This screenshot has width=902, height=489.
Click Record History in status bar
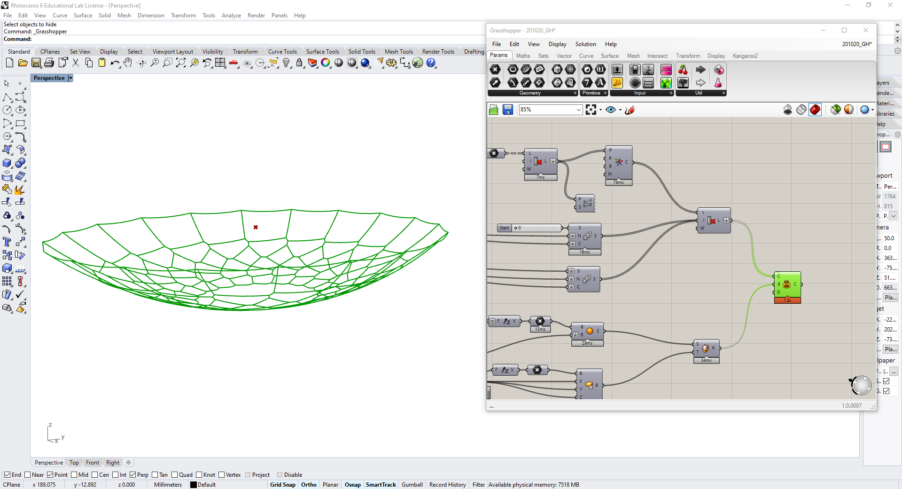pos(447,485)
